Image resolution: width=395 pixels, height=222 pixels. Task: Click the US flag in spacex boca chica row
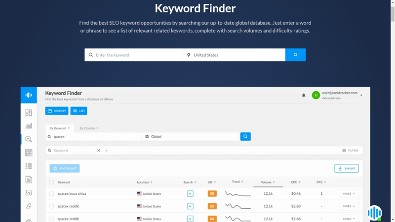point(139,193)
